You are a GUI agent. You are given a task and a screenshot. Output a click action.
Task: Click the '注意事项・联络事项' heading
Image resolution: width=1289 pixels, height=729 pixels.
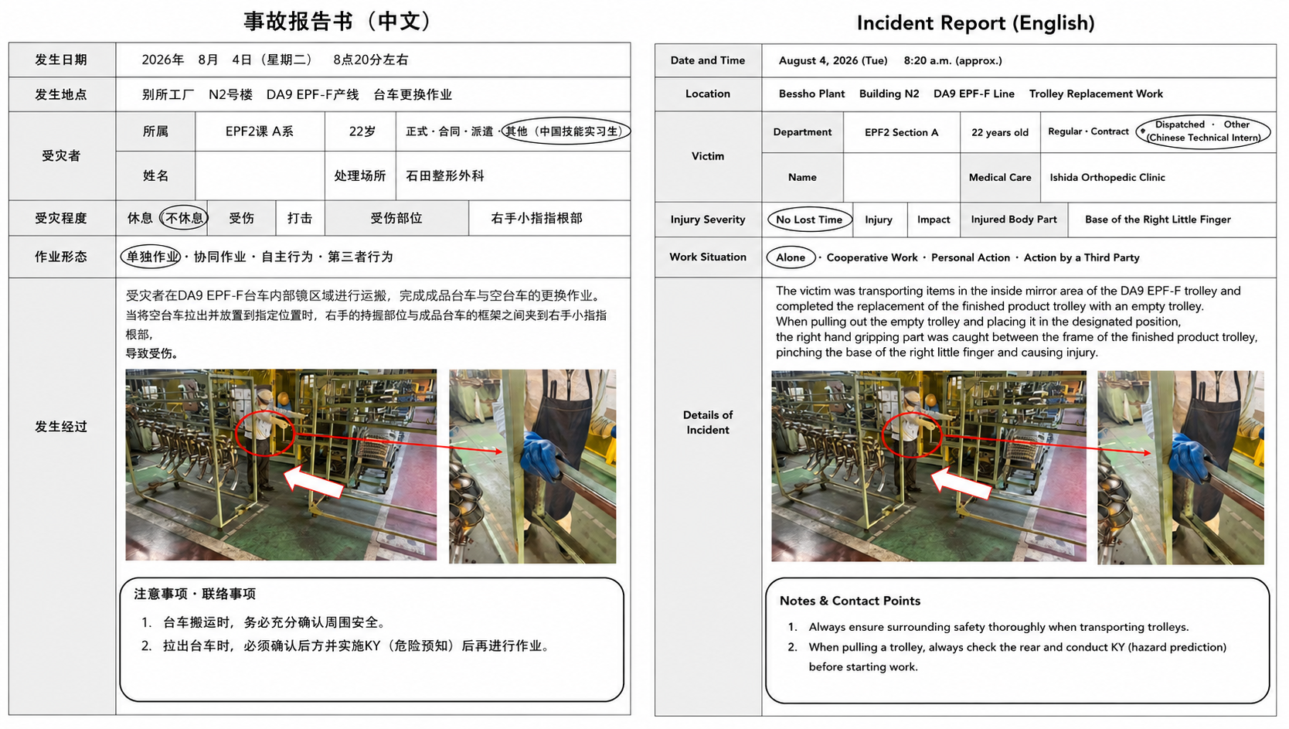click(x=195, y=594)
